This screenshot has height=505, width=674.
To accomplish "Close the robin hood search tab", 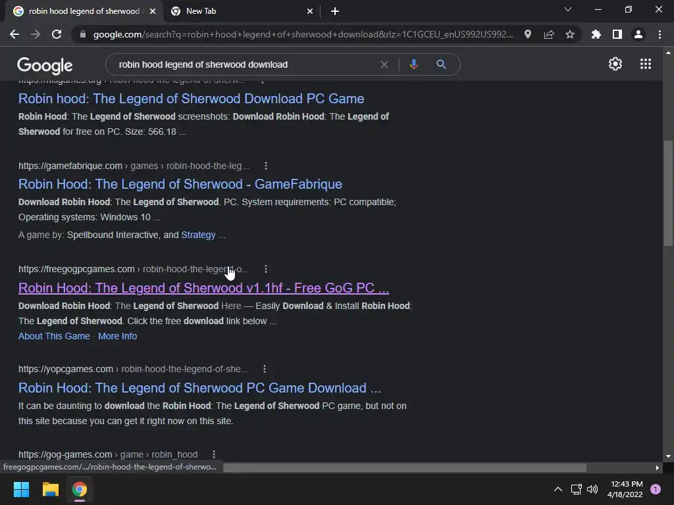I will [153, 11].
